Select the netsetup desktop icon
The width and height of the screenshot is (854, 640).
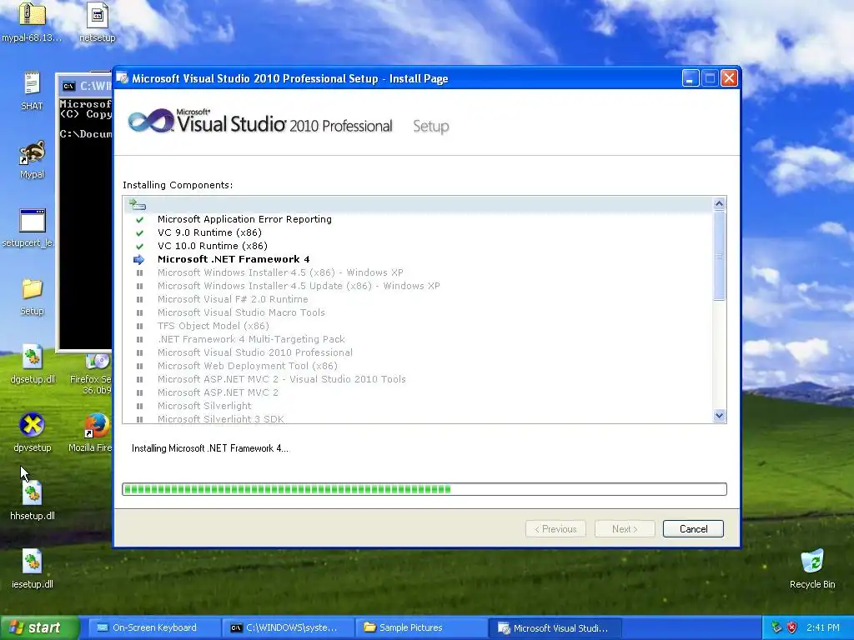(x=98, y=15)
